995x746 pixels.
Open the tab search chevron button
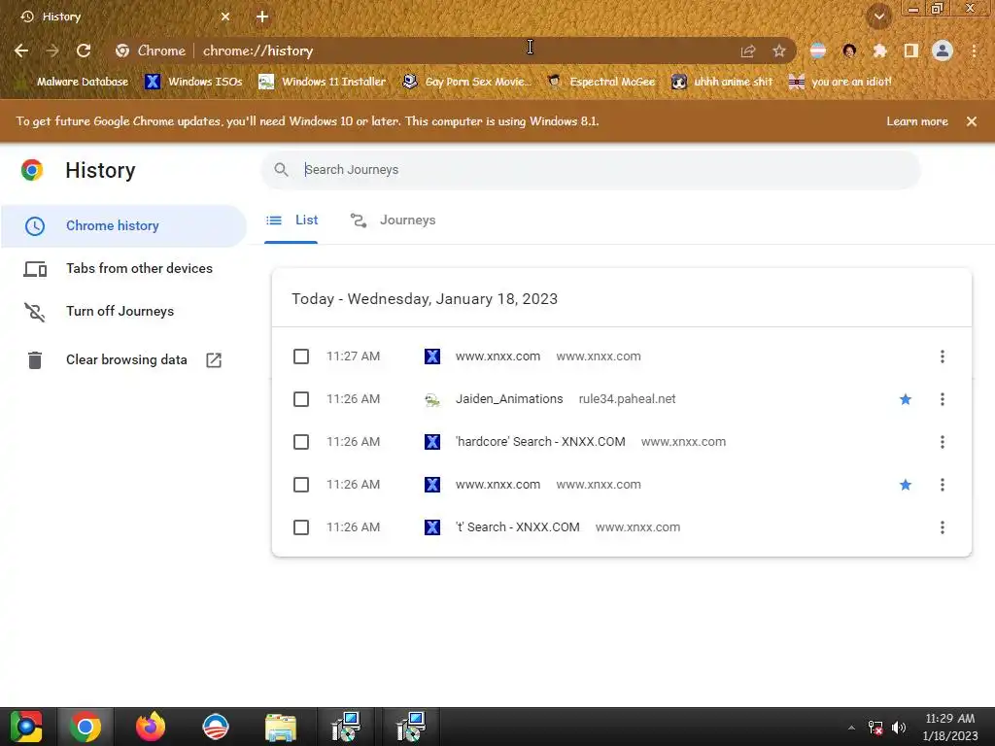(879, 17)
